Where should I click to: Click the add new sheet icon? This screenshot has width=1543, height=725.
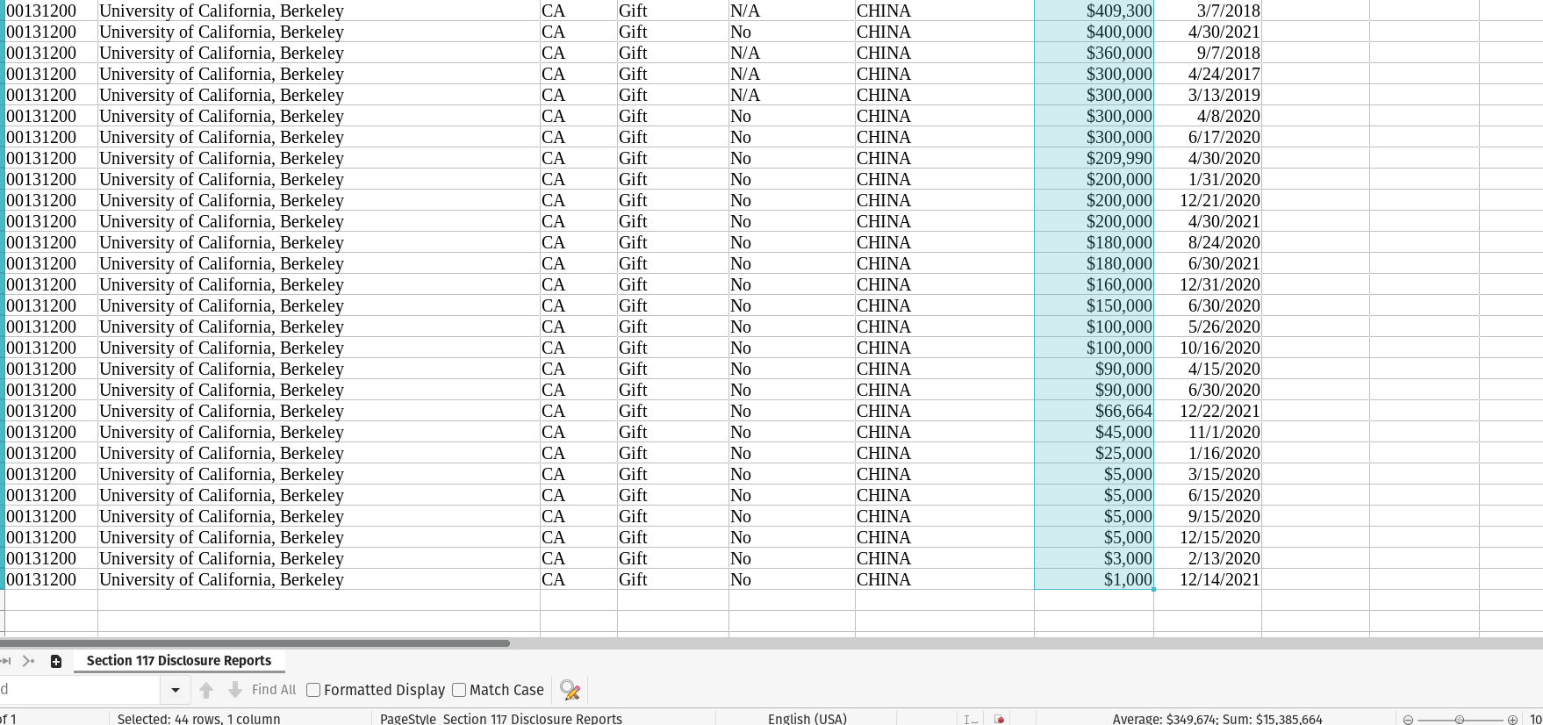coord(56,662)
